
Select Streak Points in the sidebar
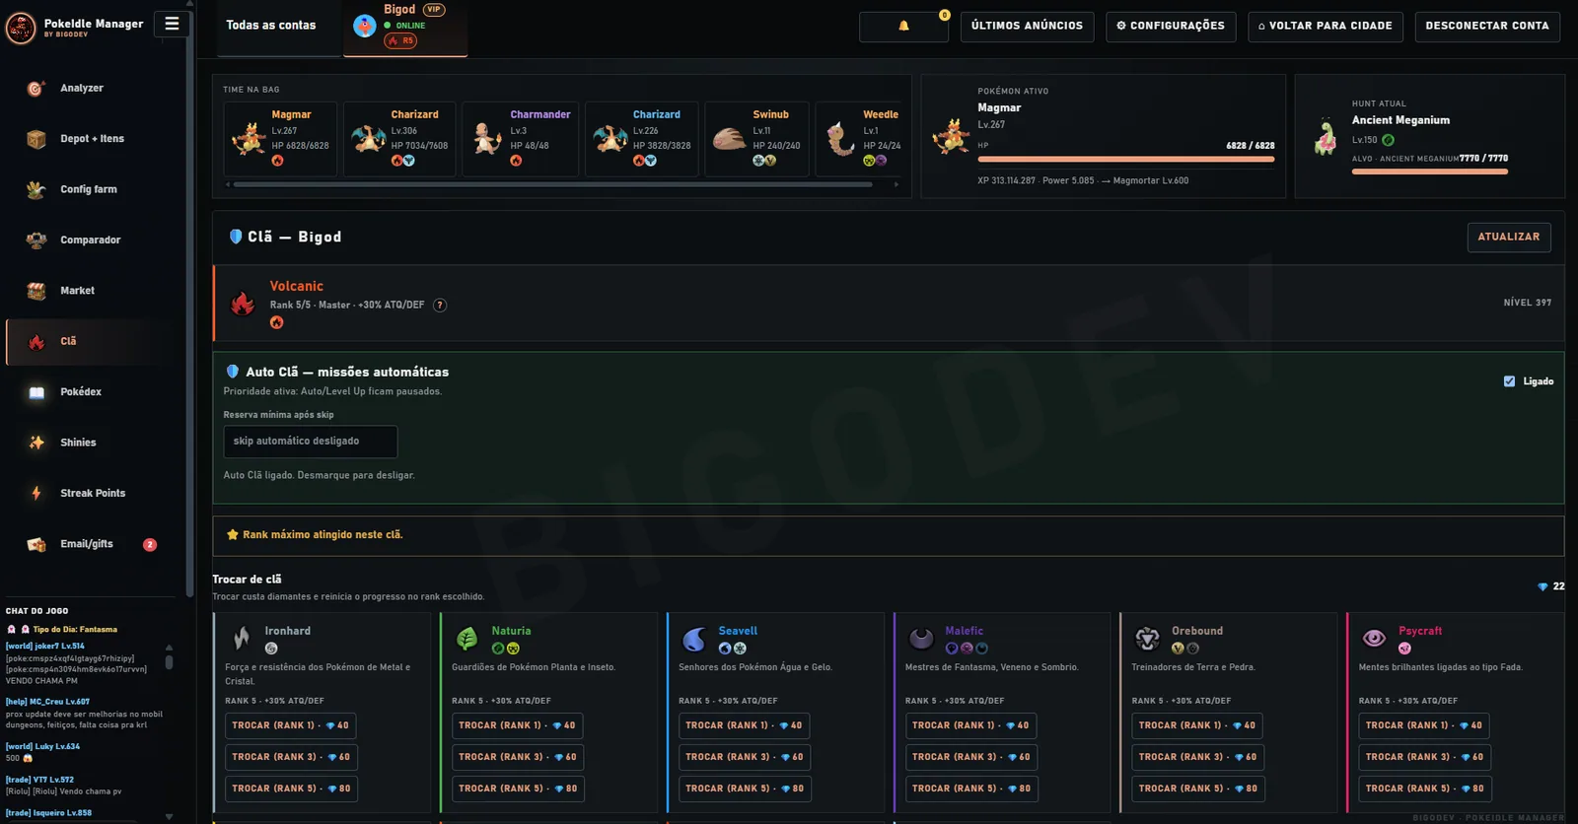[x=93, y=494]
